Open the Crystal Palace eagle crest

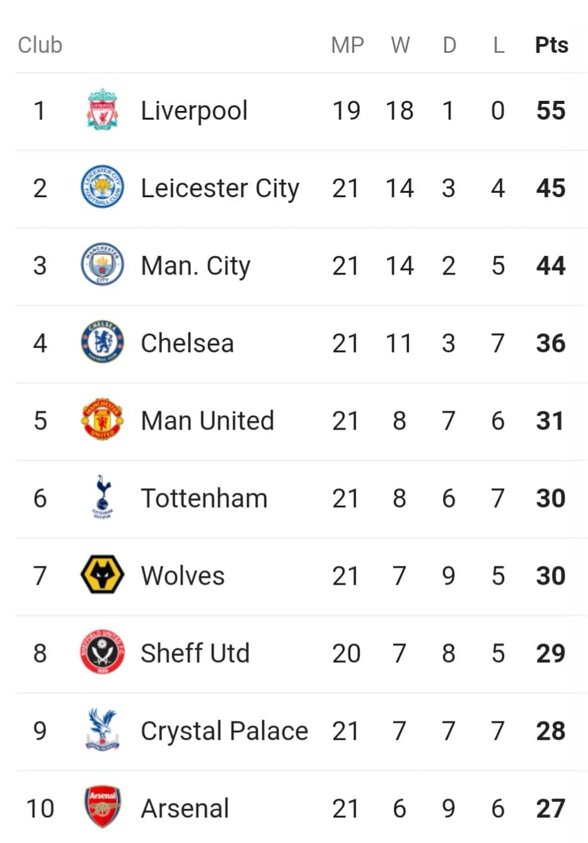click(x=102, y=730)
